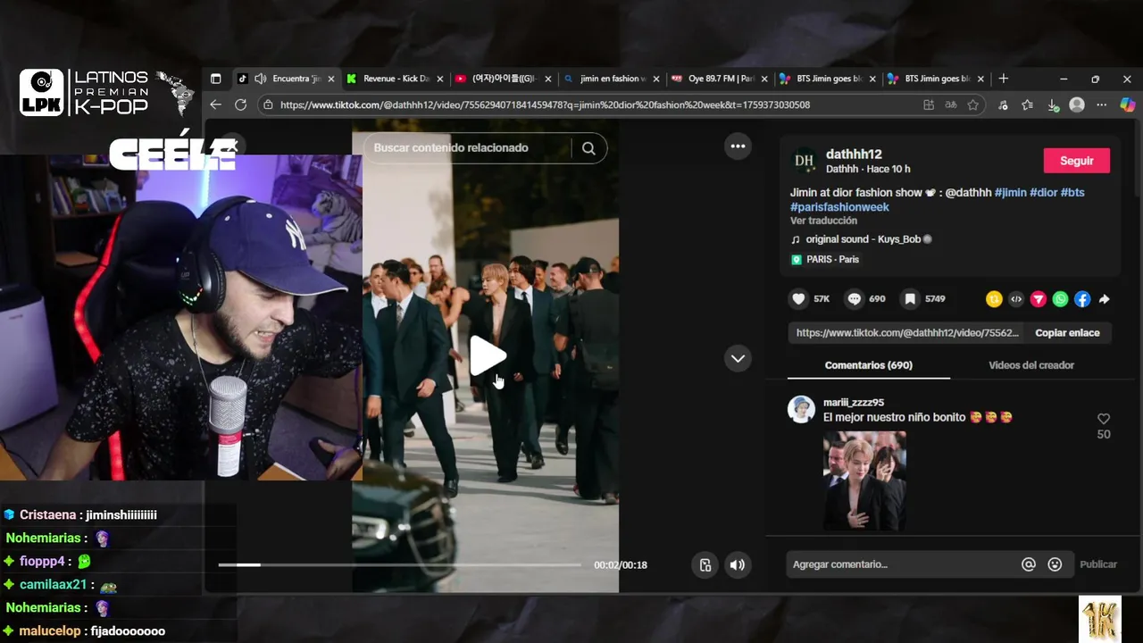Share video to Facebook
This screenshot has height=643, width=1143.
(x=1082, y=299)
